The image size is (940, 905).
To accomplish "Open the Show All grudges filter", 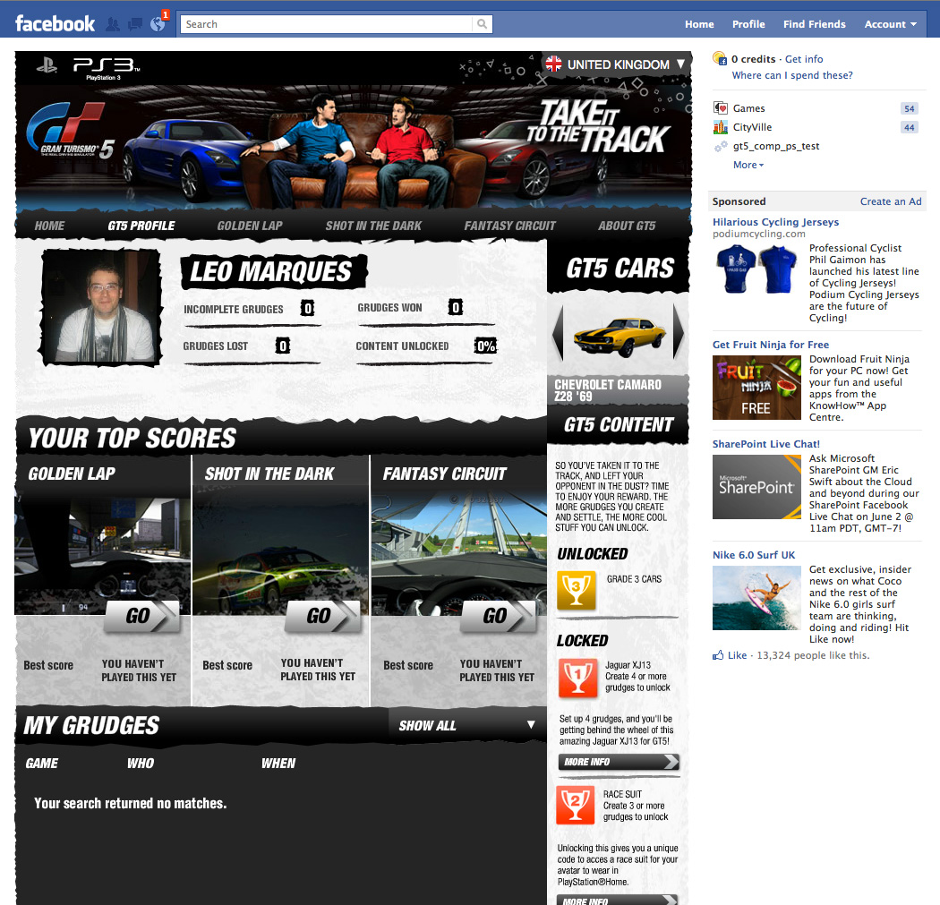I will coord(467,725).
